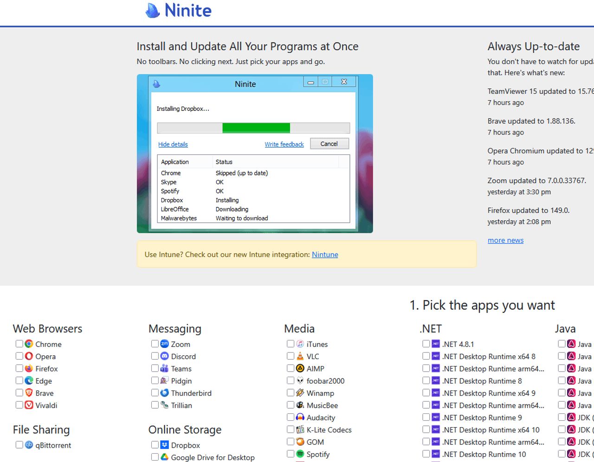The width and height of the screenshot is (594, 462).
Task: Click the MusicBee app icon
Action: coord(300,405)
